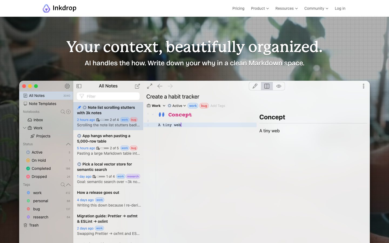The width and height of the screenshot is (389, 243).
Task: Expand editor to distraction-free mode
Action: pos(150,86)
